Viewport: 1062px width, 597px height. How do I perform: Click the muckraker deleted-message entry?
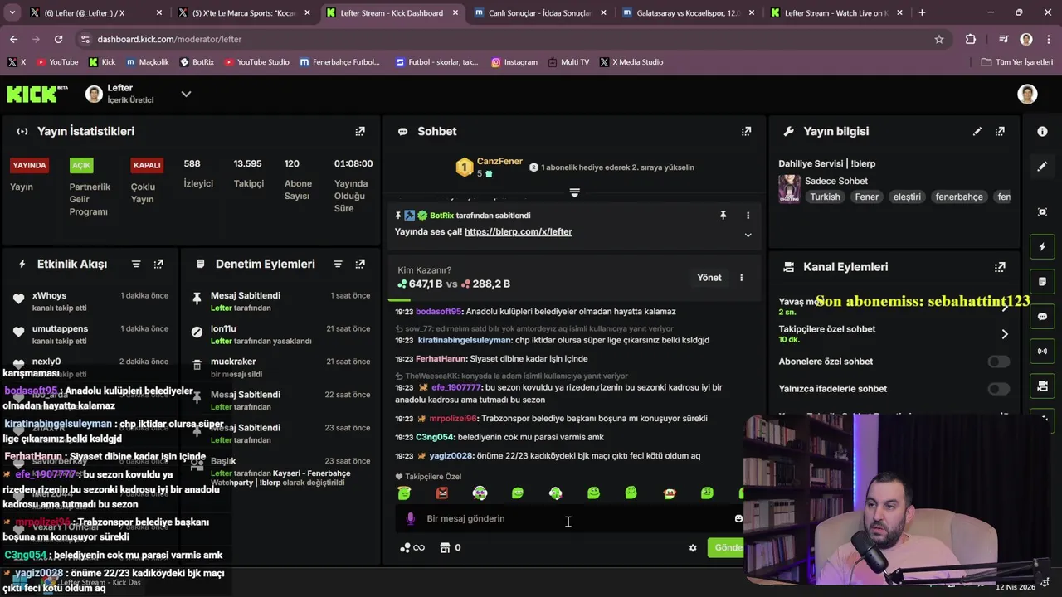(x=280, y=367)
